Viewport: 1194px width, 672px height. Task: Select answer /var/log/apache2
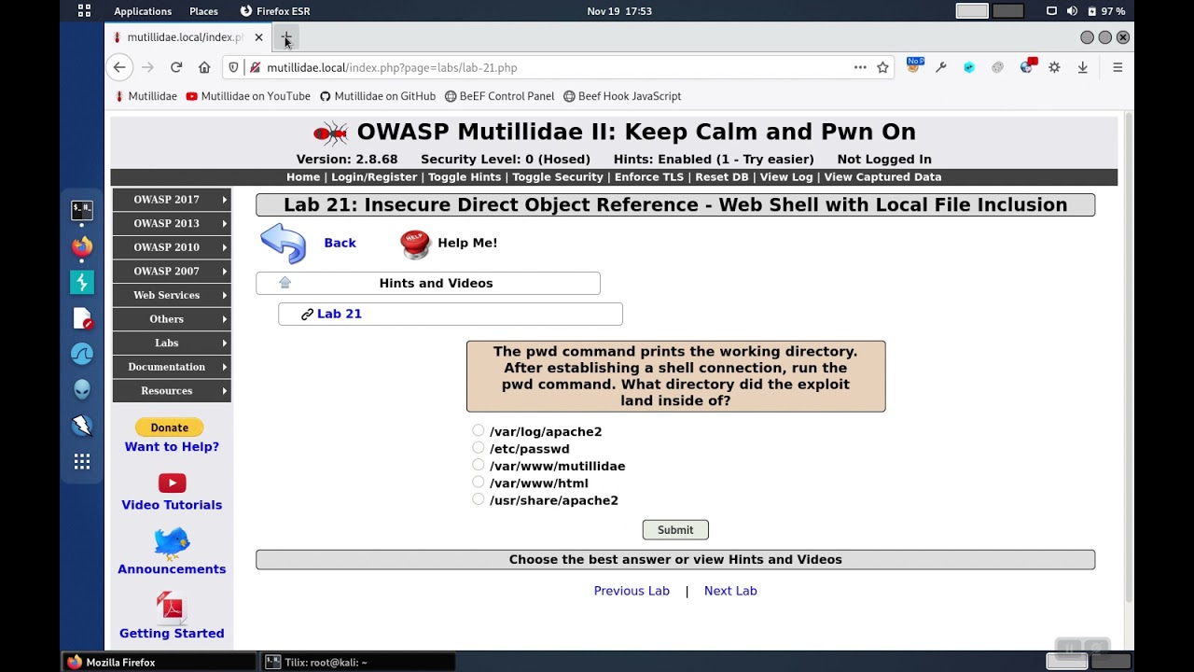pyautogui.click(x=478, y=430)
